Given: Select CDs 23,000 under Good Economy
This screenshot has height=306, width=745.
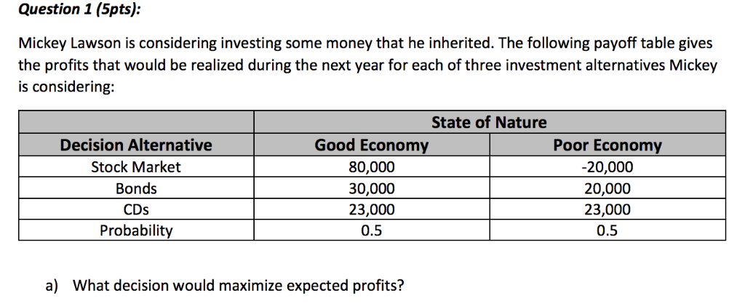Looking at the screenshot, I should 372,209.
